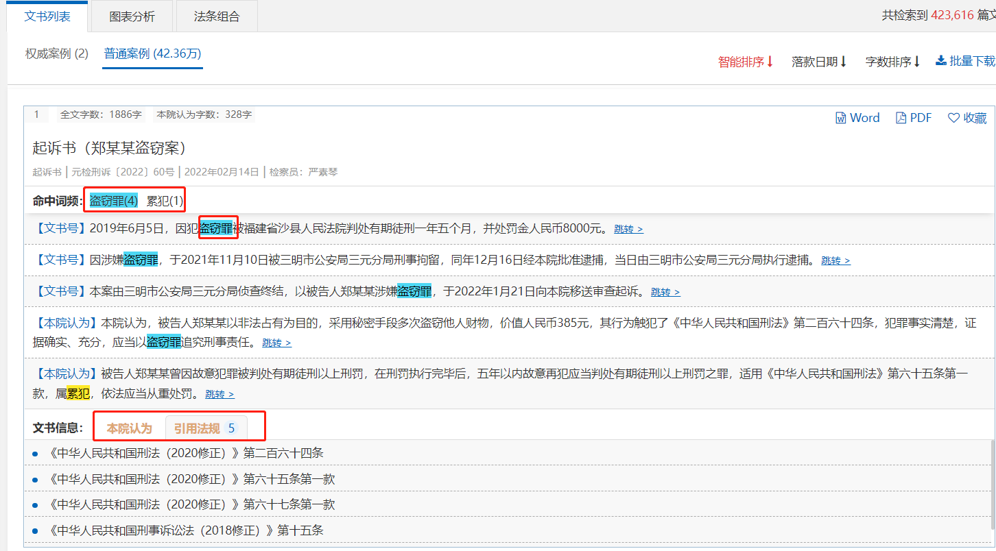Switch to 本院认为 document info tab

pyautogui.click(x=129, y=428)
